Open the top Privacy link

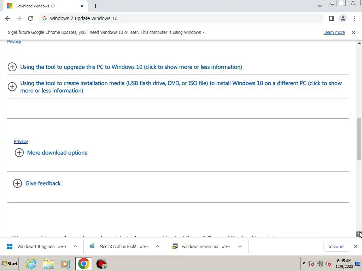click(x=14, y=42)
